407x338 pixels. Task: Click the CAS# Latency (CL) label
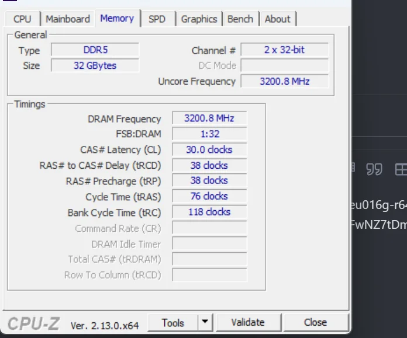pos(120,150)
